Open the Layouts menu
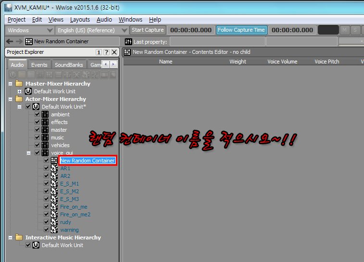 pos(80,20)
